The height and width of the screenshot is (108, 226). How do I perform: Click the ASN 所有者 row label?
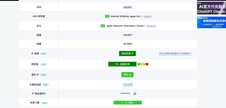coord(39,16)
